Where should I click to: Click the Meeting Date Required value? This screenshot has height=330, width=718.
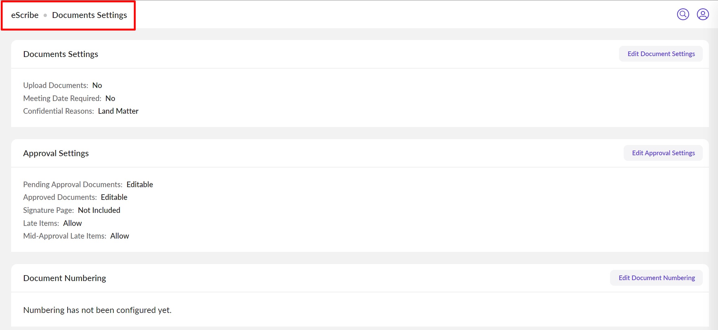click(x=110, y=98)
